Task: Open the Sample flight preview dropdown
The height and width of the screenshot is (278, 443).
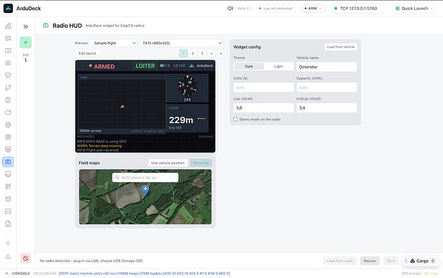Action: click(x=114, y=43)
